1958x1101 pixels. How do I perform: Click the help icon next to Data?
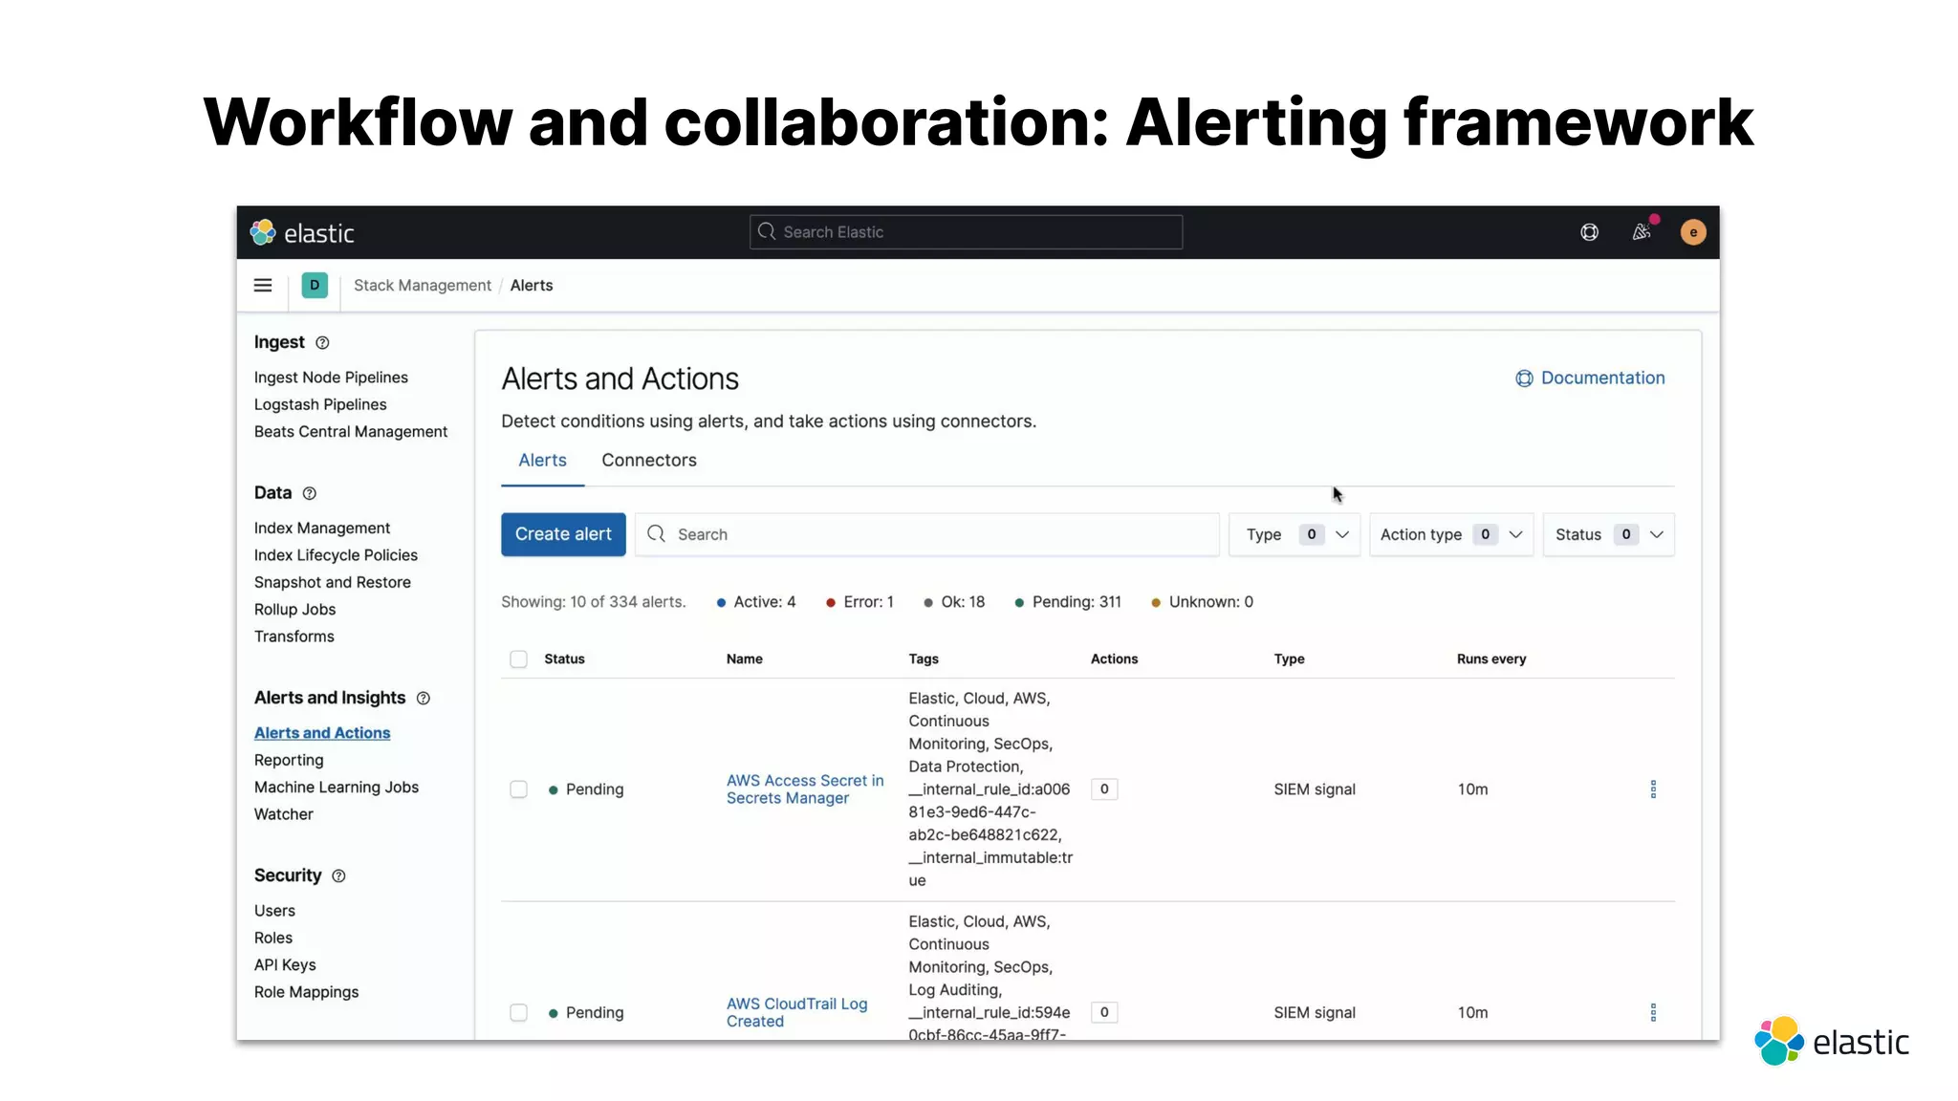pyautogui.click(x=309, y=493)
